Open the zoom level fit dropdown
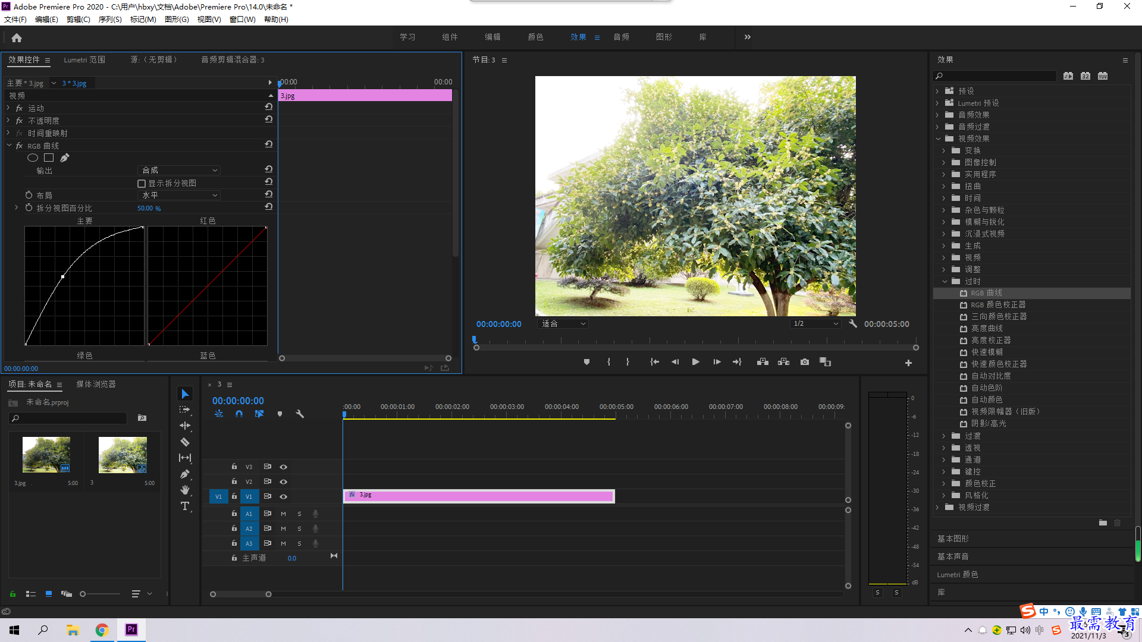This screenshot has width=1142, height=642. [563, 324]
